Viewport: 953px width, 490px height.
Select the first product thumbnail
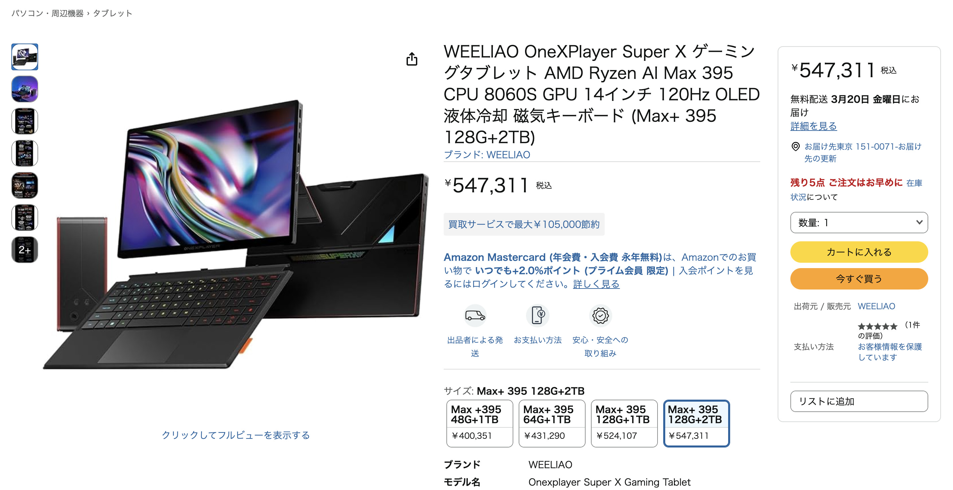tap(25, 57)
